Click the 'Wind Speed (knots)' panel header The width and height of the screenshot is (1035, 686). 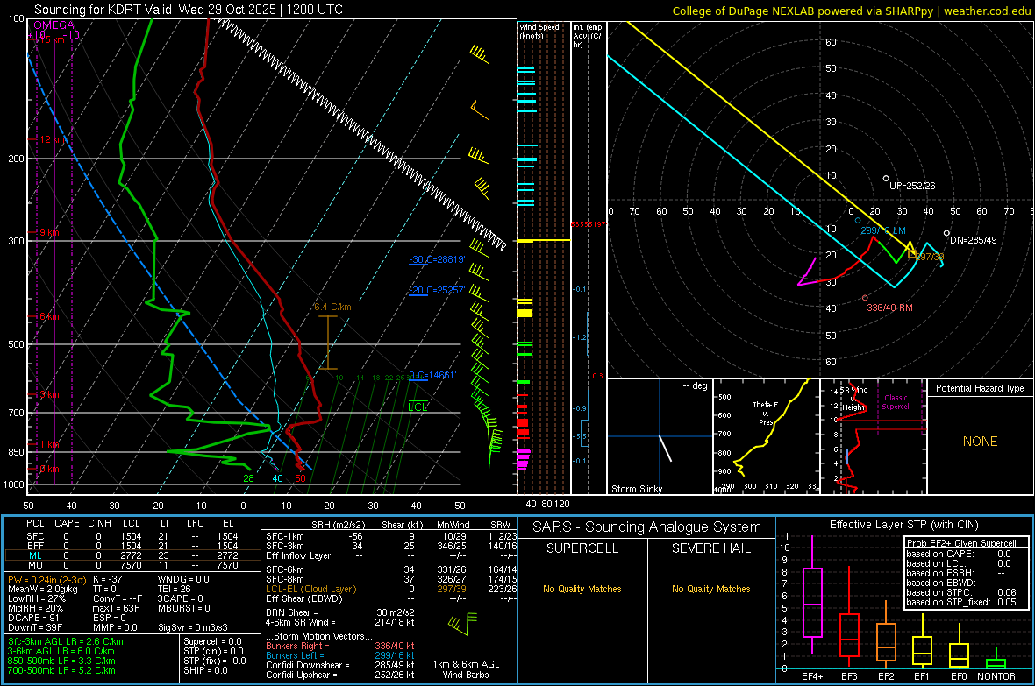point(539,31)
